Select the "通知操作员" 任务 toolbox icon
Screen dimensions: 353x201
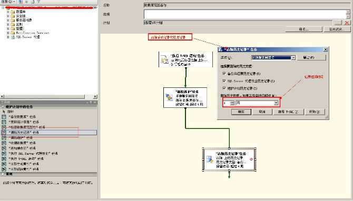(x=4, y=148)
